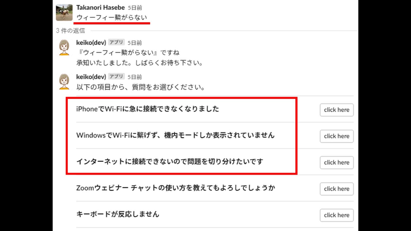Open first keiko(dev) sender name
The height and width of the screenshot is (231, 411).
pyautogui.click(x=91, y=43)
